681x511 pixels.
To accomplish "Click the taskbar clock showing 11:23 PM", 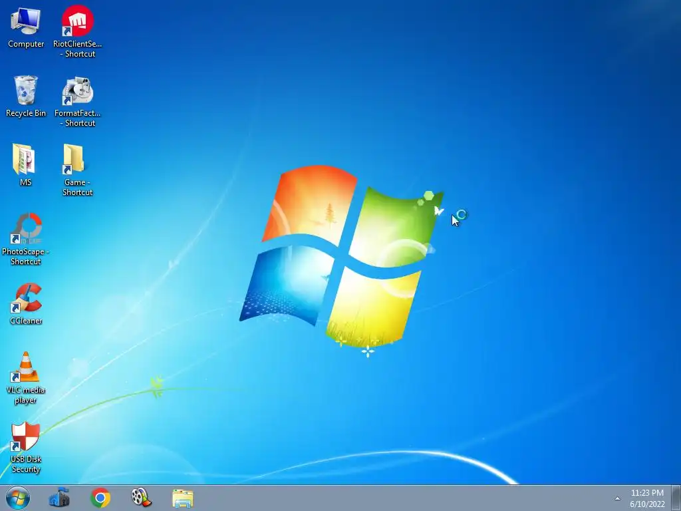I will [647, 498].
